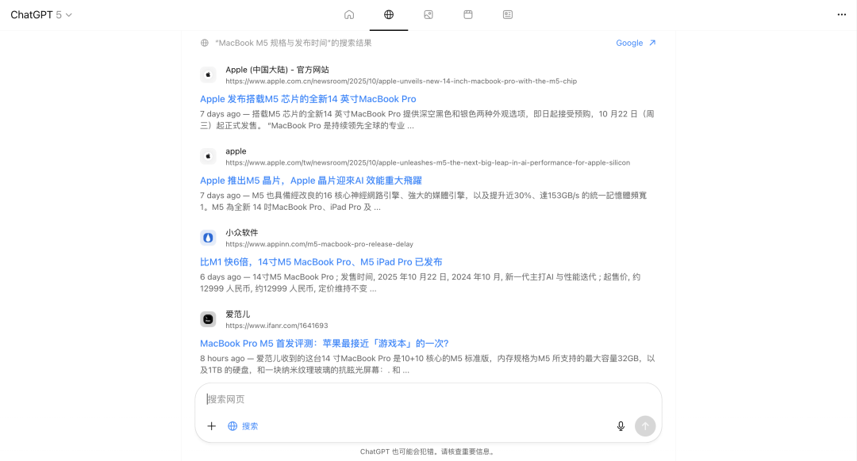857x461 pixels.
Task: Open '比M1 快6倍' 小众软件 article link
Action: [321, 262]
